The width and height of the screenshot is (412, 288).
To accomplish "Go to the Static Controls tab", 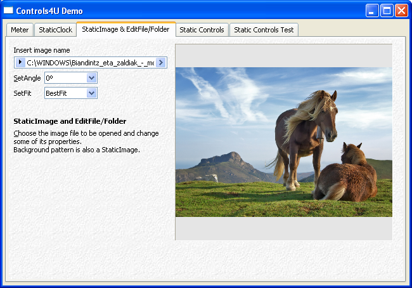I will [x=202, y=30].
